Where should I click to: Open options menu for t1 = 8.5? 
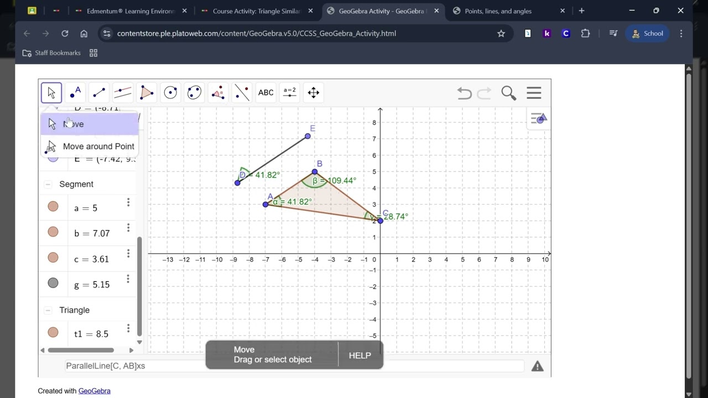coord(128,328)
